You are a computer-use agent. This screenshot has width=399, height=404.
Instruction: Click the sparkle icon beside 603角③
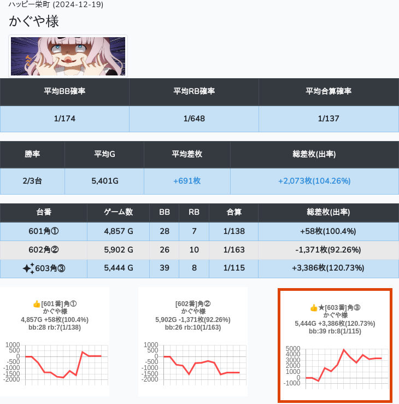tap(28, 268)
